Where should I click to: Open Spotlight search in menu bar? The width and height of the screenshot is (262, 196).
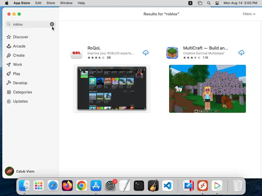[x=209, y=3]
